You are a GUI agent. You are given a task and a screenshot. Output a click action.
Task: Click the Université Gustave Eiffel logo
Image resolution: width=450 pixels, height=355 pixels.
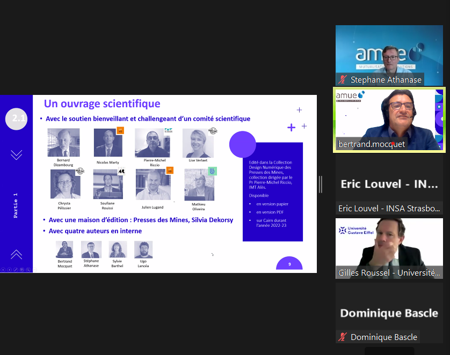(356, 231)
